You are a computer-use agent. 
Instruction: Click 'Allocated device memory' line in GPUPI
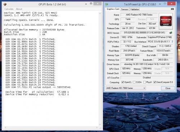click(x=34, y=29)
